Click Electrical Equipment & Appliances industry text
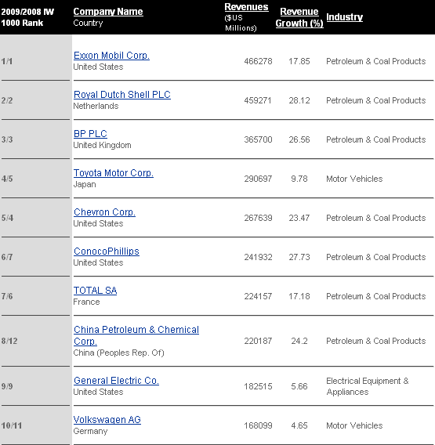The width and height of the screenshot is (435, 445). click(368, 386)
